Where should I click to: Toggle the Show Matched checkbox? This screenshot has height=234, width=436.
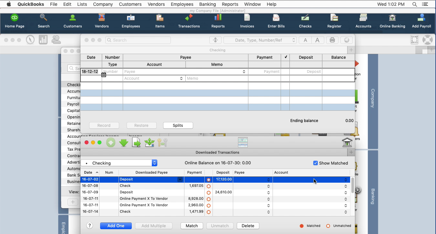tap(316, 163)
